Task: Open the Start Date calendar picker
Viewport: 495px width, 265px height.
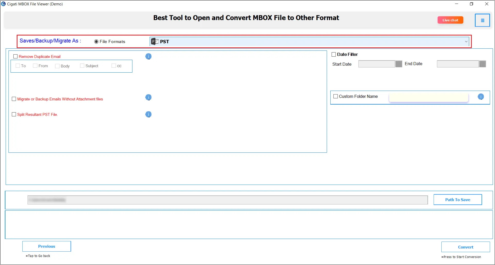Action: click(x=399, y=64)
